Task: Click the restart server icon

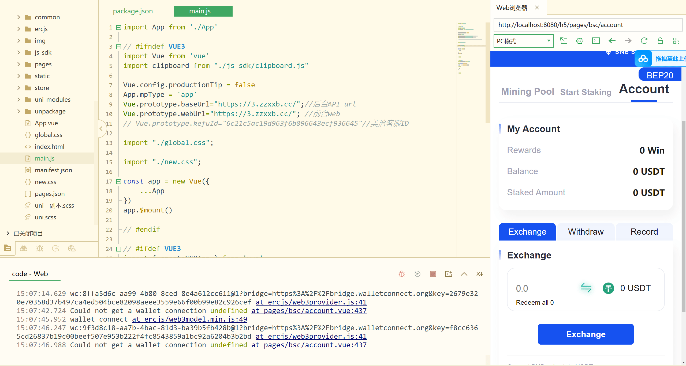Action: (417, 274)
